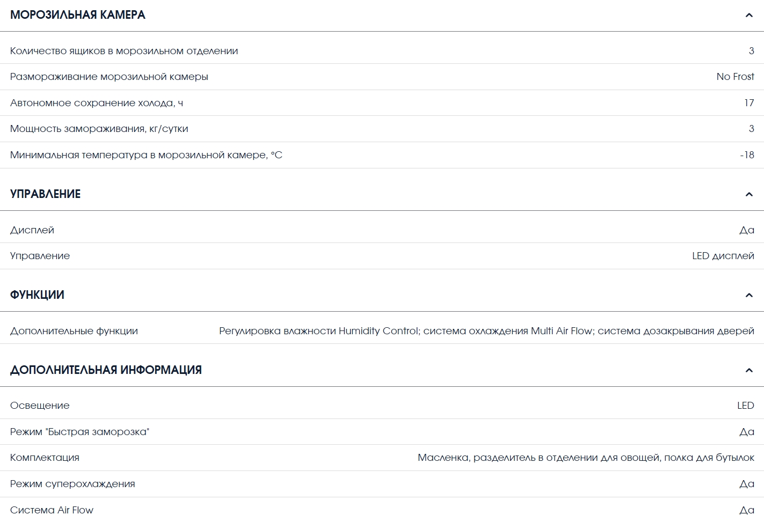Click the Минимальная температура в морозильной камере label
The height and width of the screenshot is (522, 764).
point(146,155)
